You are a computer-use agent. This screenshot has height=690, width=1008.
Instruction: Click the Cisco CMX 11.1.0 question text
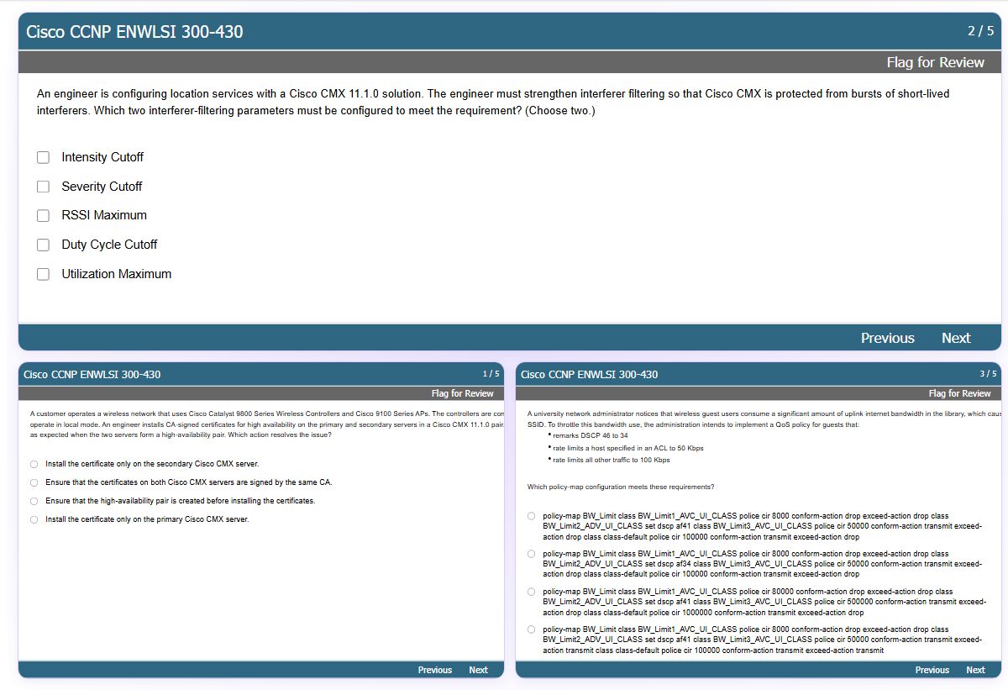point(493,103)
